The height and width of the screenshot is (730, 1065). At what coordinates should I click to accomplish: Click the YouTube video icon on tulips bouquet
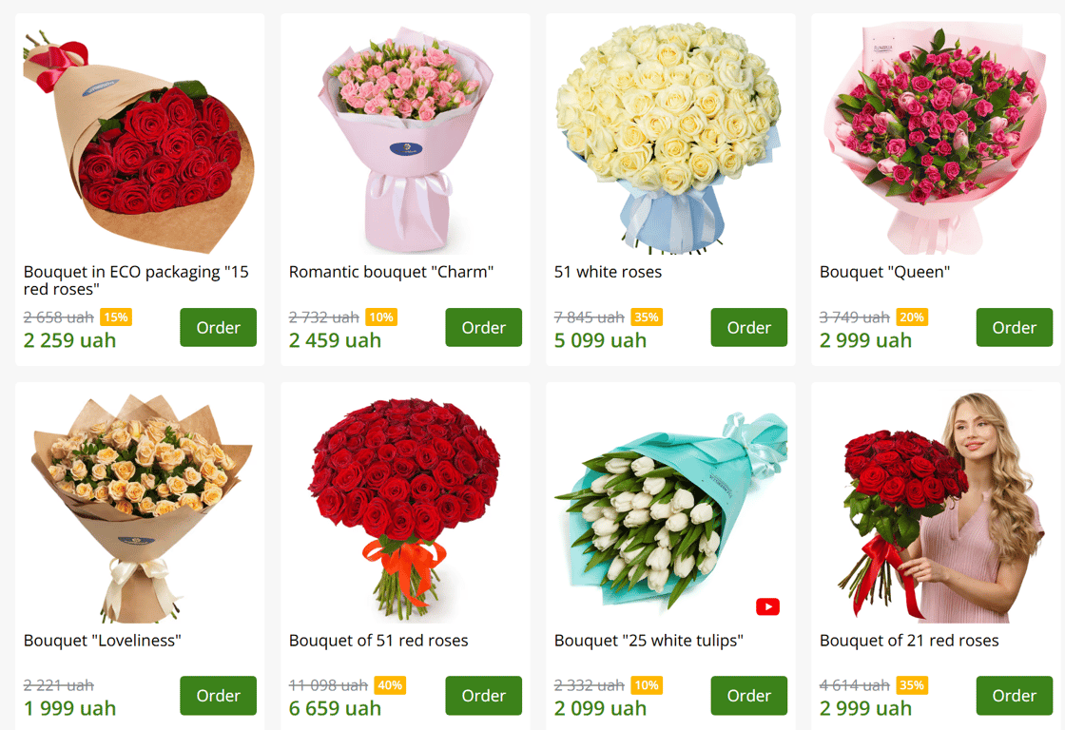click(767, 606)
